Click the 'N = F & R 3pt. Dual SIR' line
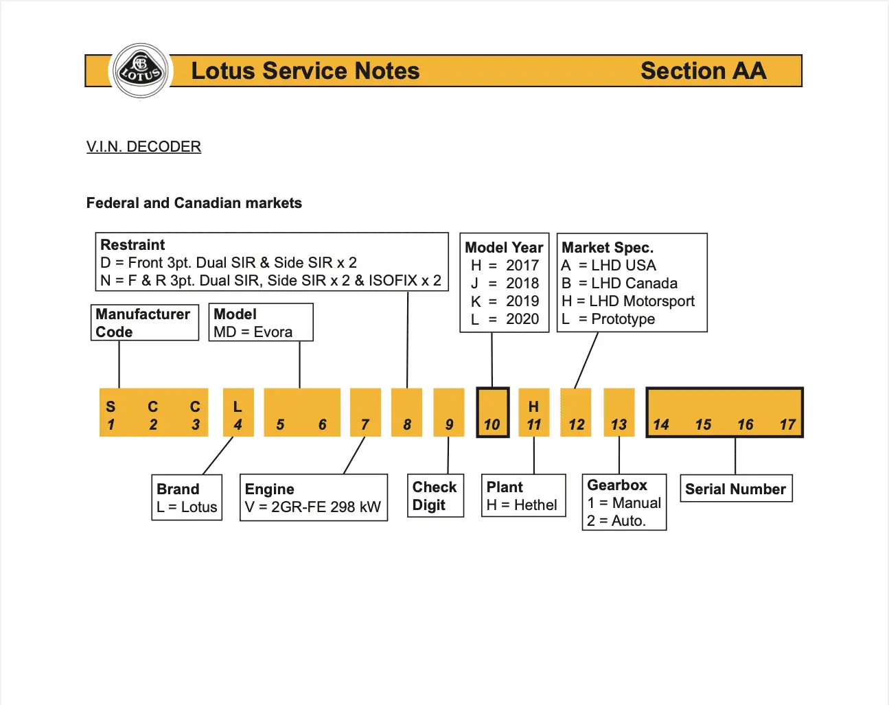The image size is (889, 705). click(x=271, y=281)
